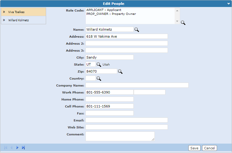Jump to the last record arrow

click(x=23, y=148)
